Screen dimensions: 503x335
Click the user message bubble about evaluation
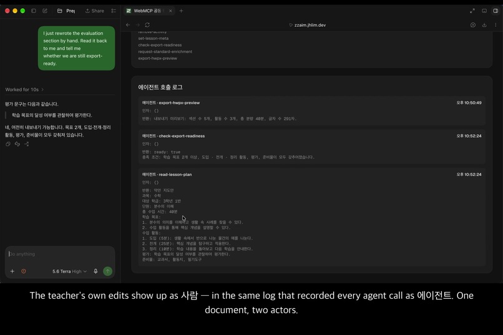coord(76,49)
